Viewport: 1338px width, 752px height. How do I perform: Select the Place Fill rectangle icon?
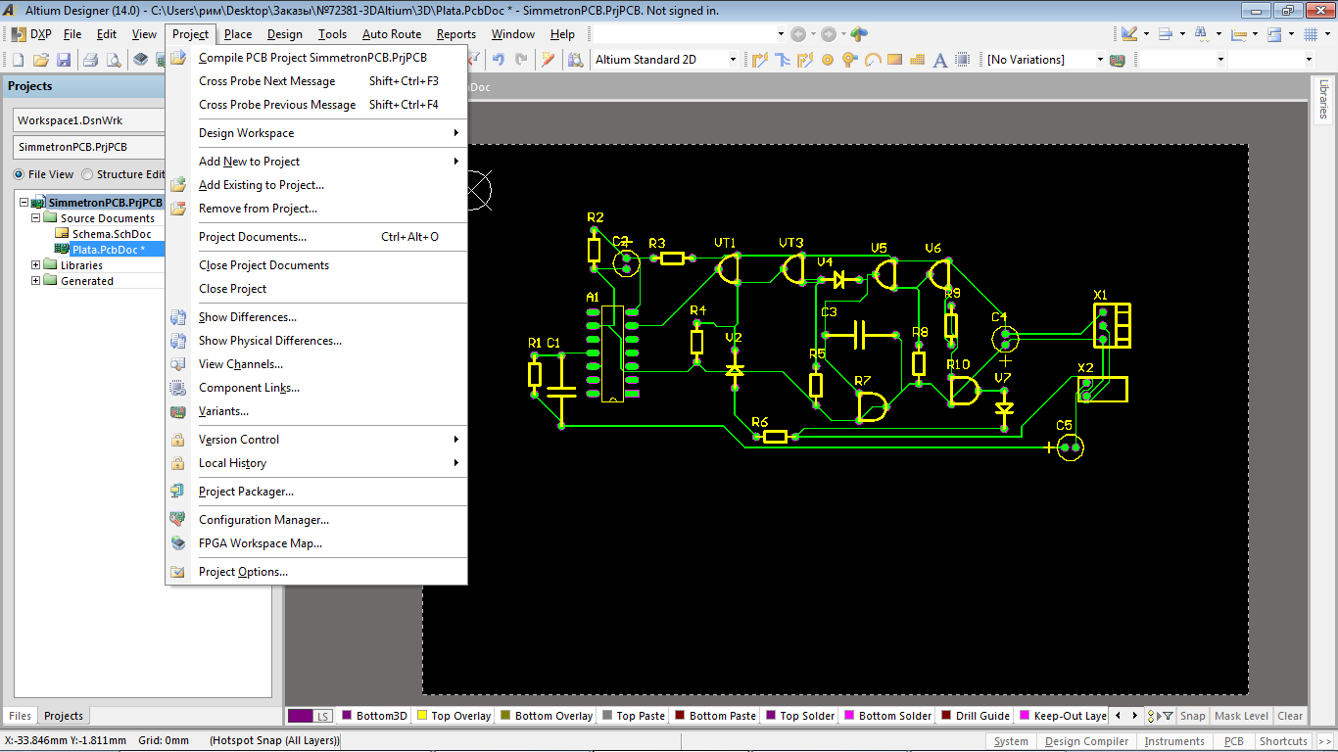click(x=894, y=60)
